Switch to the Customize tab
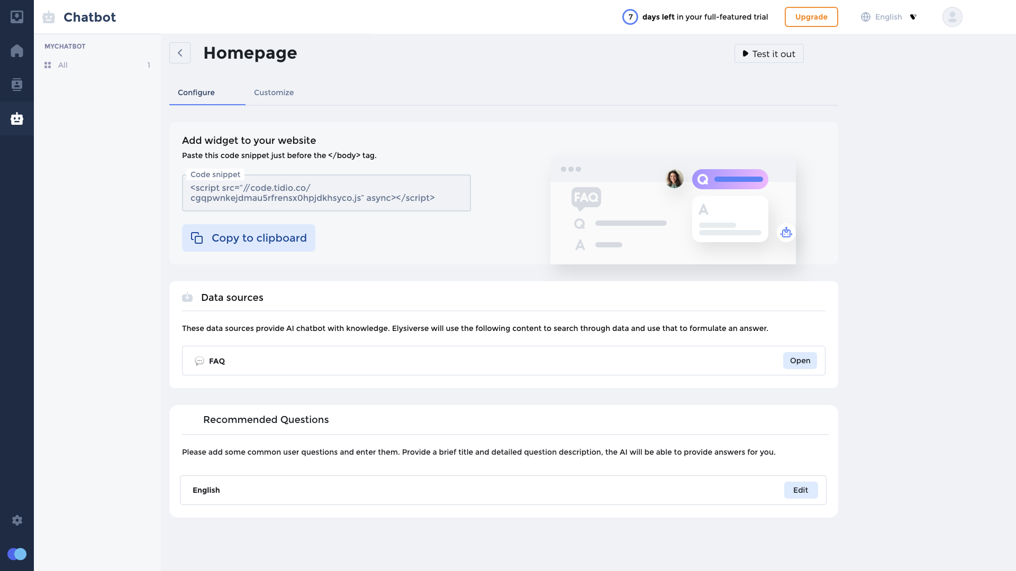 [274, 93]
